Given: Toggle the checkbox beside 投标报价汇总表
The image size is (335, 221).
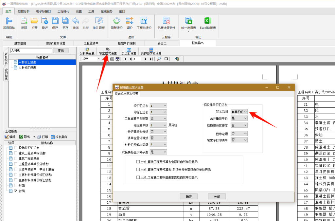Looking at the screenshot, I should tap(15, 148).
